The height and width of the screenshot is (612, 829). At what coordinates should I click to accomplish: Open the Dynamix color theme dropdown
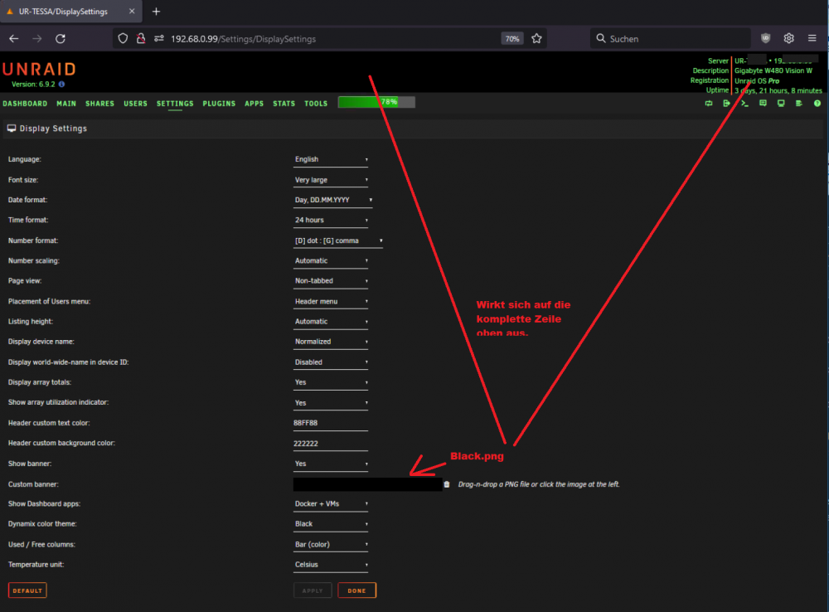pyautogui.click(x=331, y=524)
